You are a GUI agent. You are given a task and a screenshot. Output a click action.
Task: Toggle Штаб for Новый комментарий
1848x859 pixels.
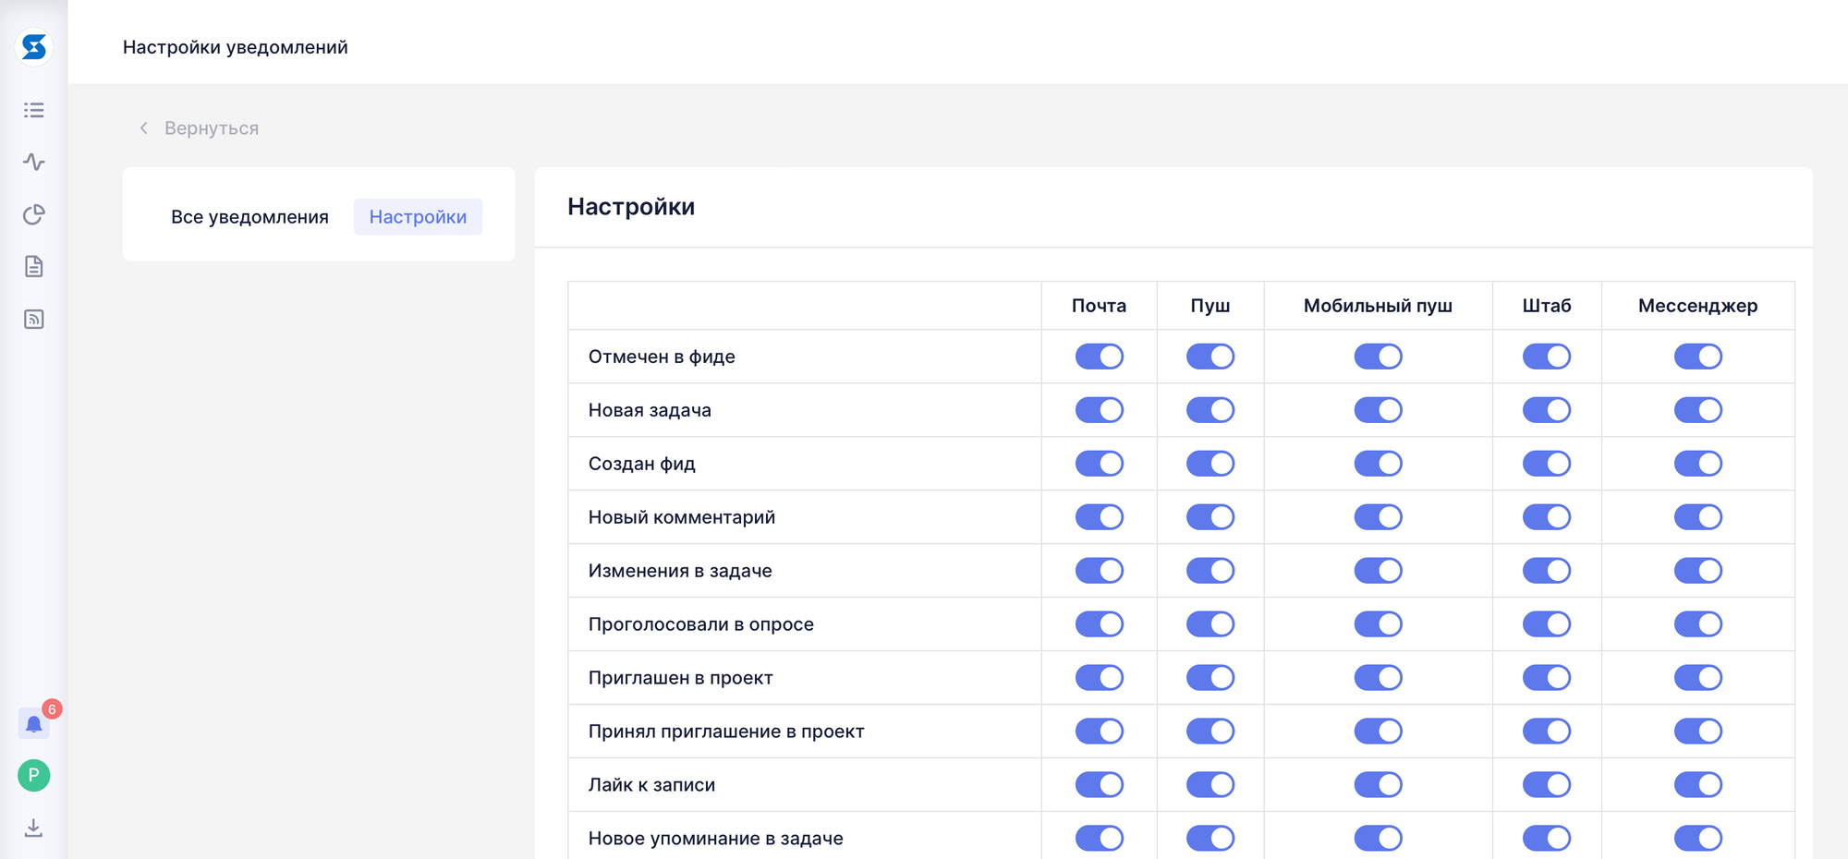coord(1547,517)
